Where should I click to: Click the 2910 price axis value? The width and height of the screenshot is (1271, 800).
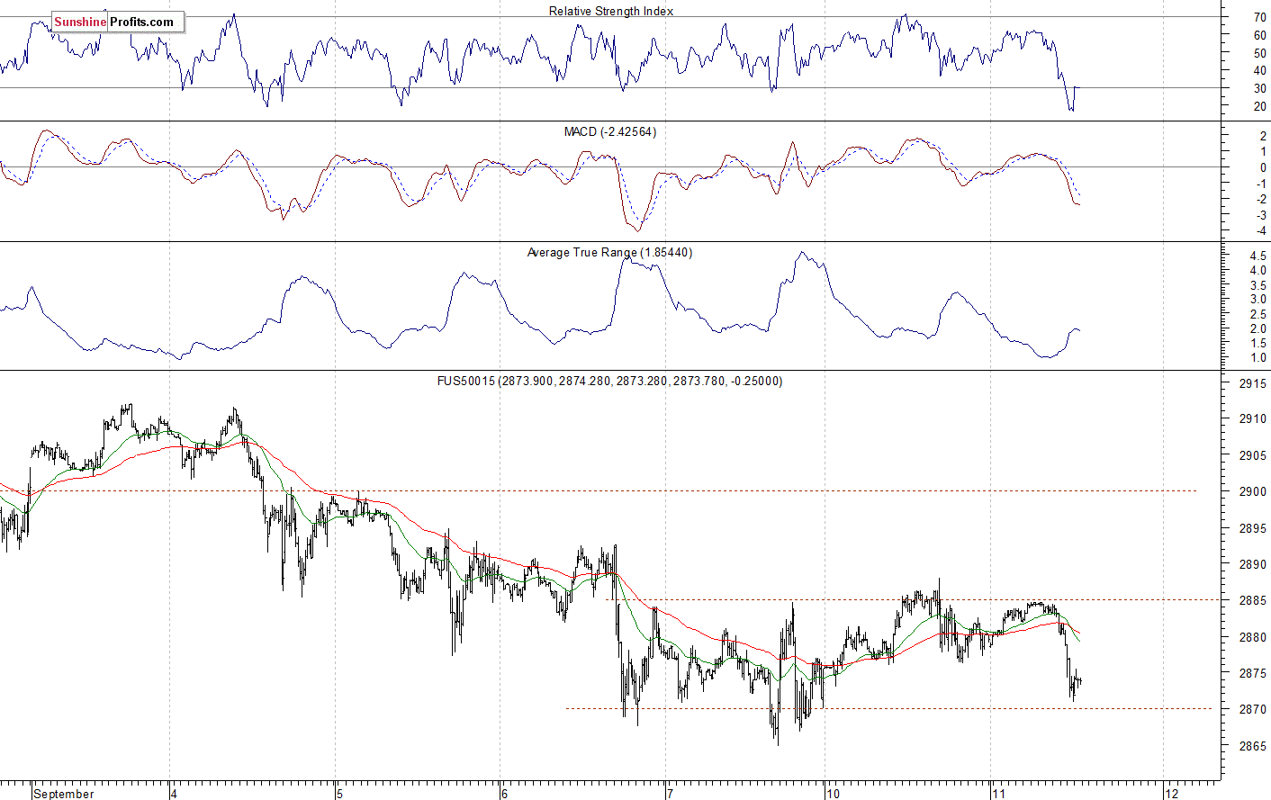pyautogui.click(x=1253, y=418)
